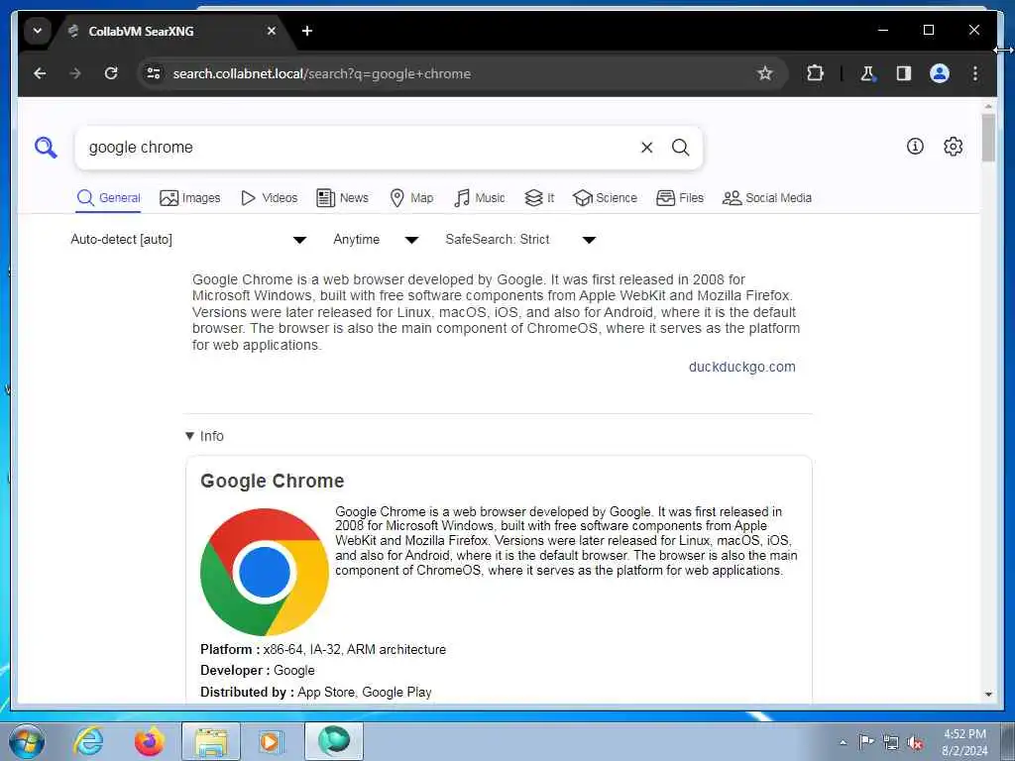Submit search with magnifier button
This screenshot has width=1015, height=761.
[x=680, y=148]
